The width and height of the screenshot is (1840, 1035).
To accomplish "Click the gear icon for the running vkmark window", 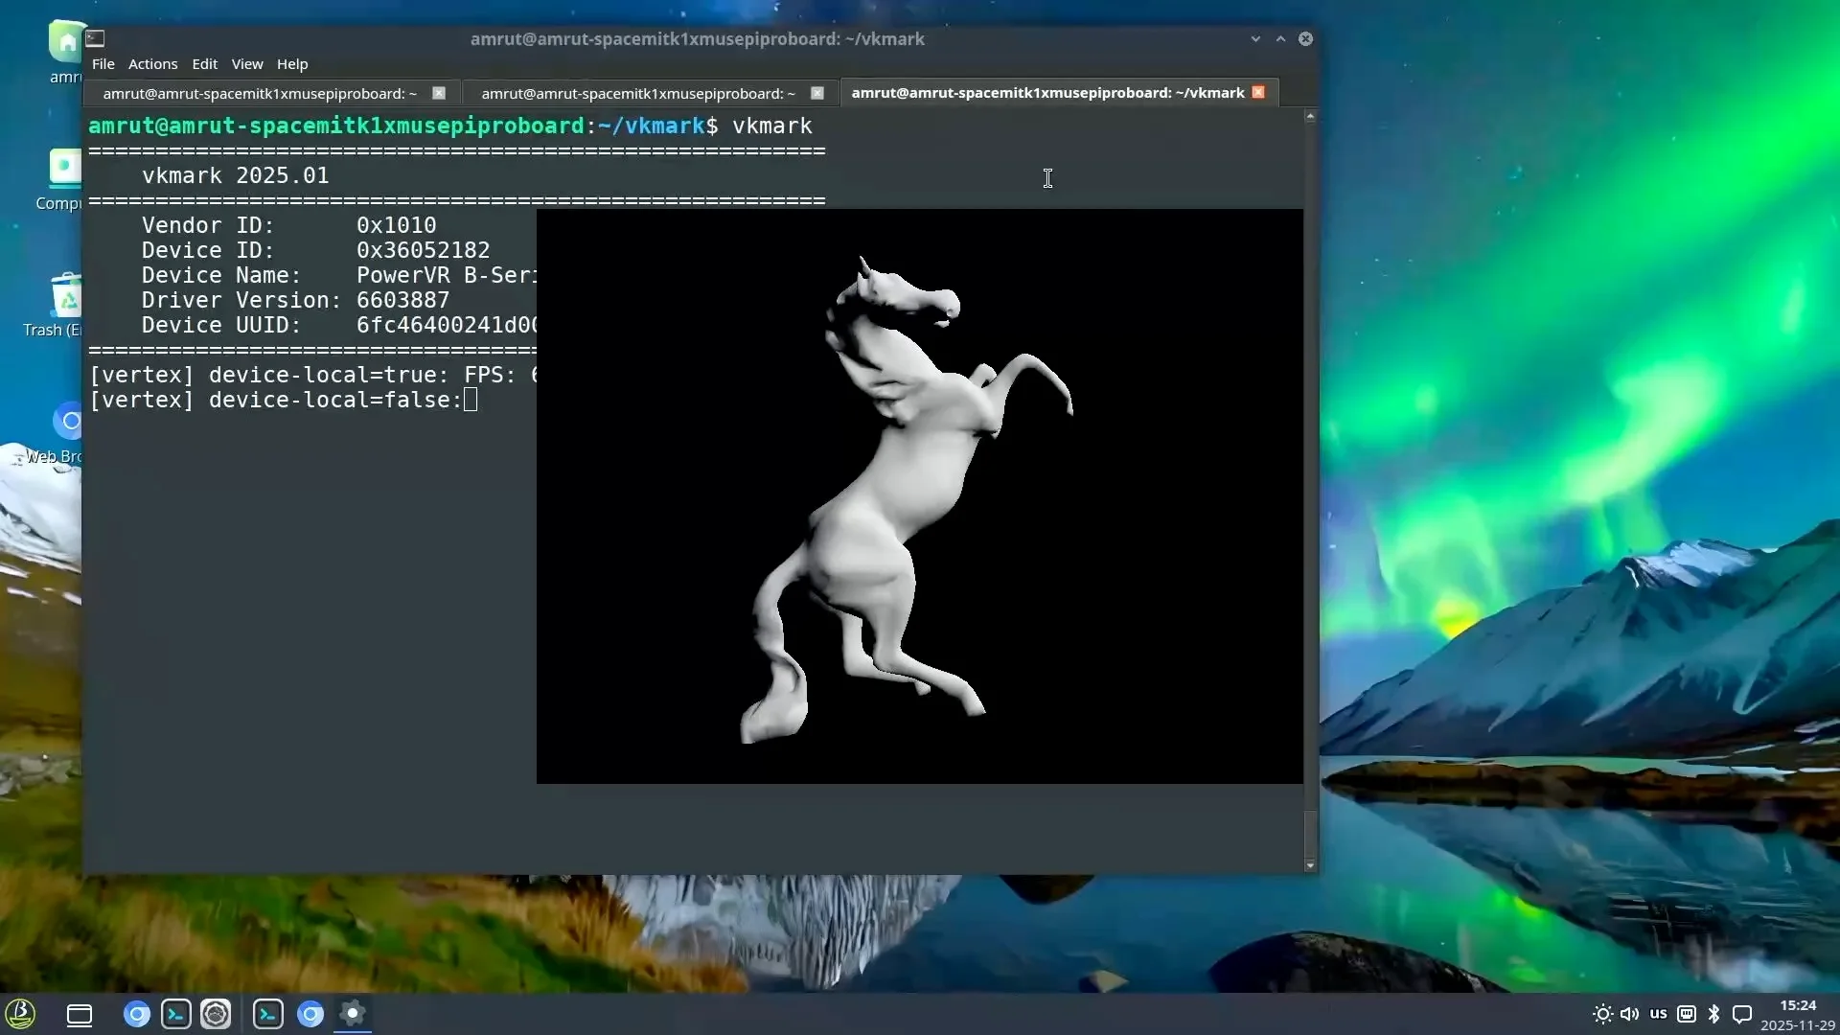I will coord(353,1014).
